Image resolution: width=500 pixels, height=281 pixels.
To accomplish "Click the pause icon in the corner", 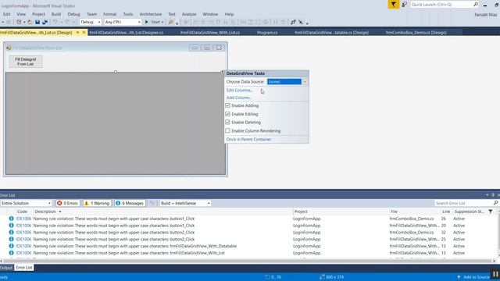I will [x=495, y=274].
